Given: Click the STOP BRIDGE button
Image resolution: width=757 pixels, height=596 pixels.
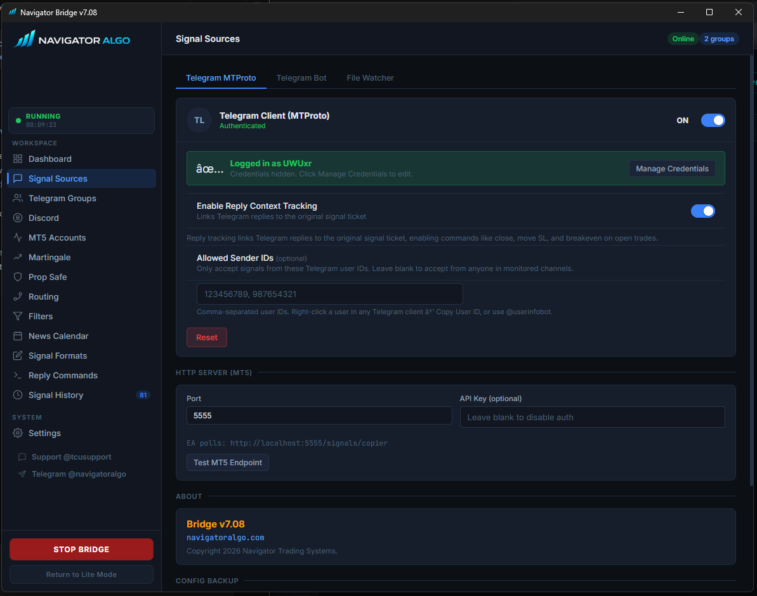Looking at the screenshot, I should pos(82,549).
